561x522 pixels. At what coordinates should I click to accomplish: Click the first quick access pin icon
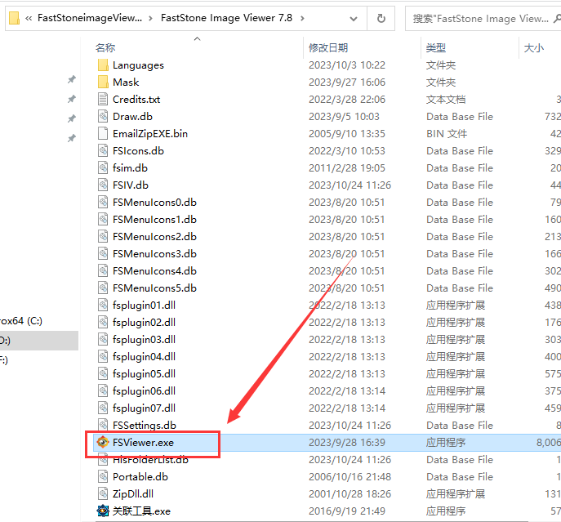[x=72, y=79]
